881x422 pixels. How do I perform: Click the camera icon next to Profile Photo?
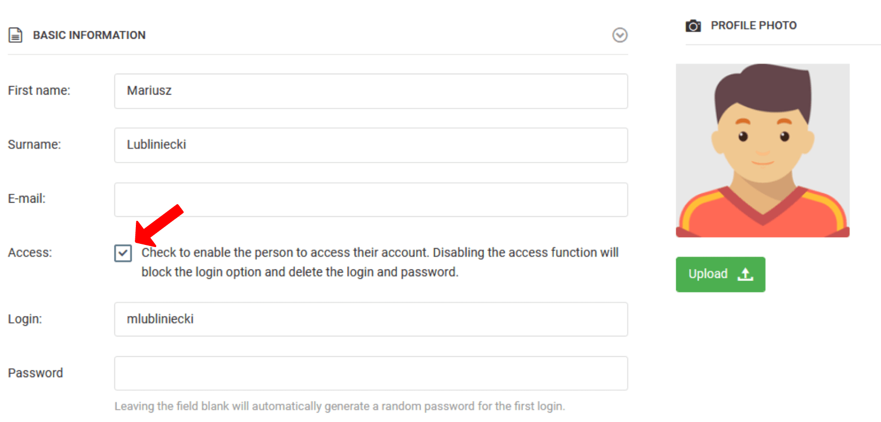[x=693, y=26]
